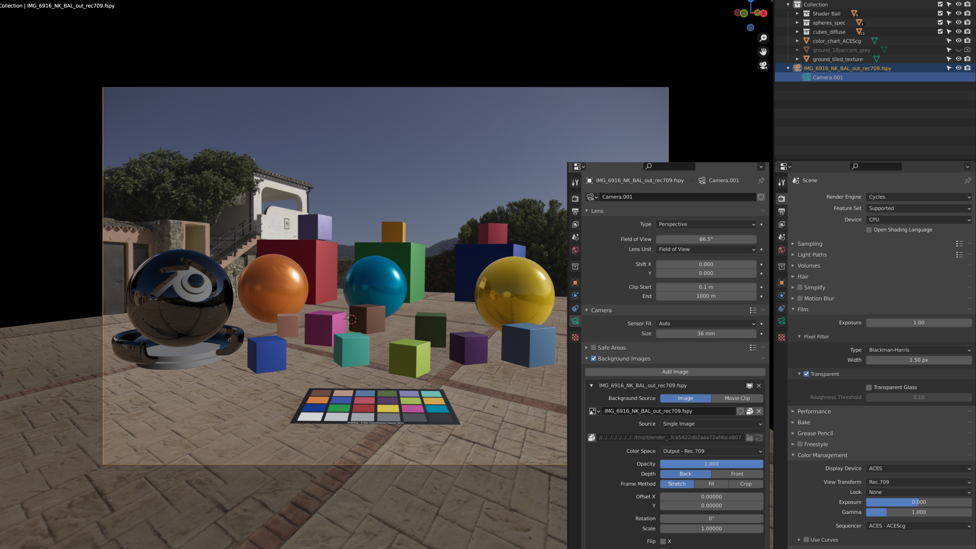Activate the zoom magnifier icon in the viewport gizmos
The height and width of the screenshot is (549, 976).
(x=764, y=38)
